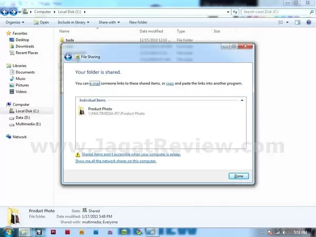Image resolution: width=316 pixels, height=237 pixels.
Task: Select the Multimedia (E:) drive
Action: (28, 124)
